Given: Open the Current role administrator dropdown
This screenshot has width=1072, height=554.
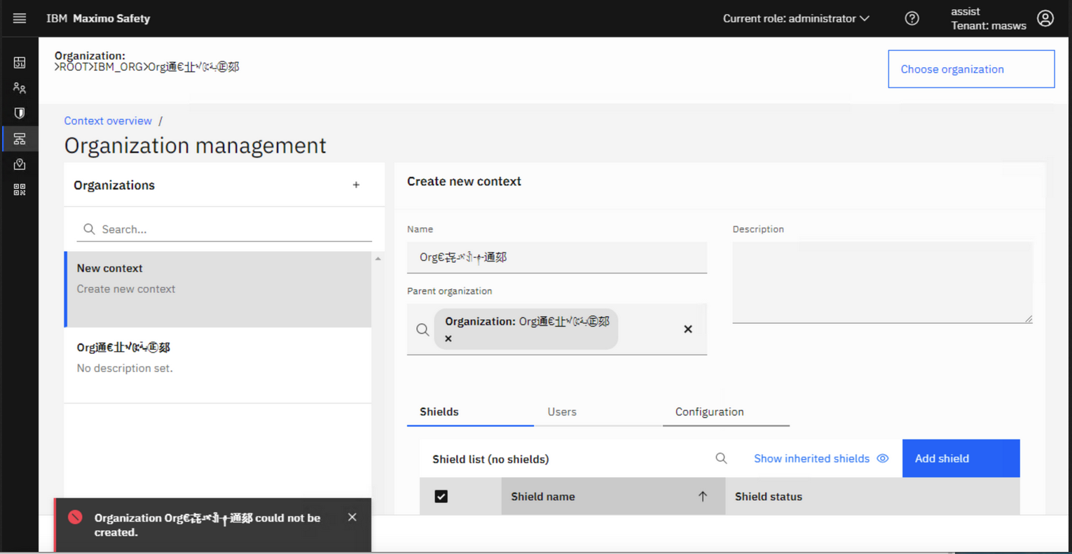Looking at the screenshot, I should pyautogui.click(x=796, y=18).
